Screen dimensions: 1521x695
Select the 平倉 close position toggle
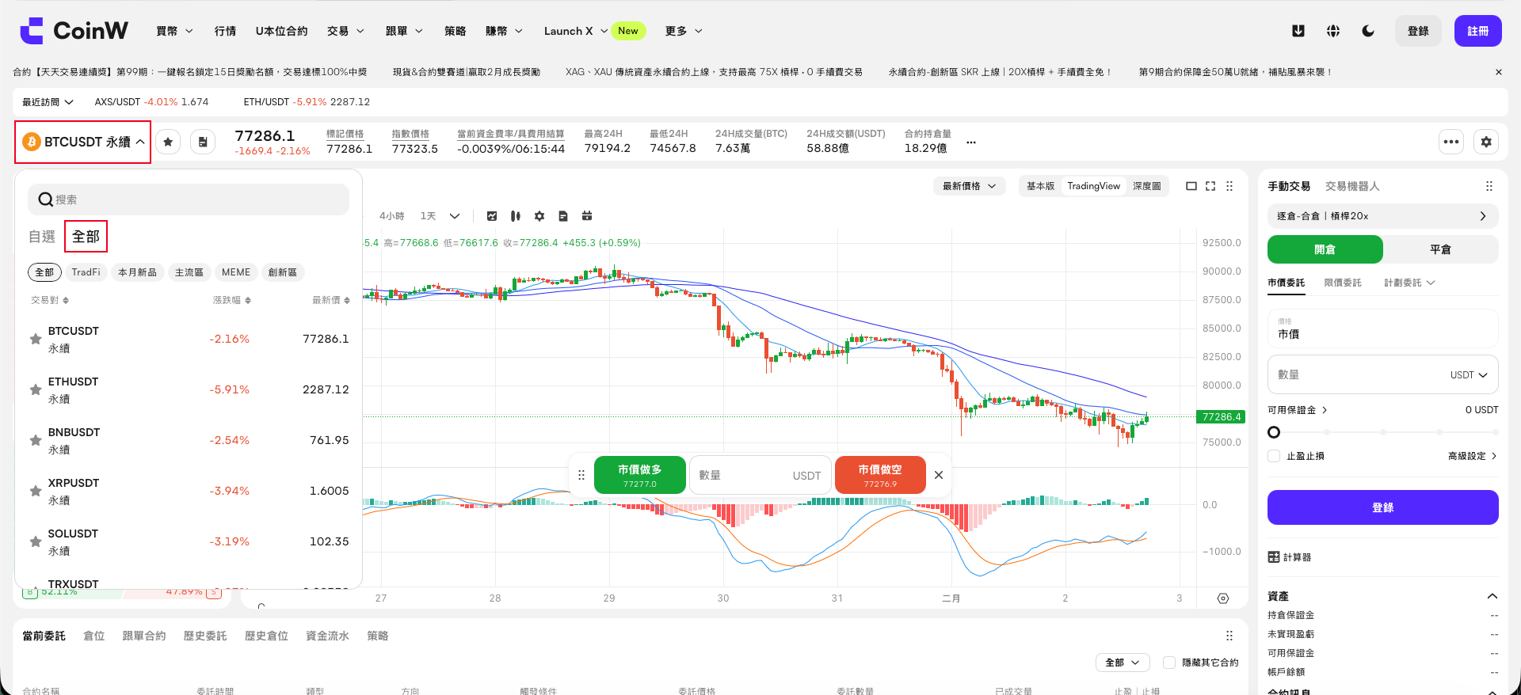click(x=1441, y=249)
